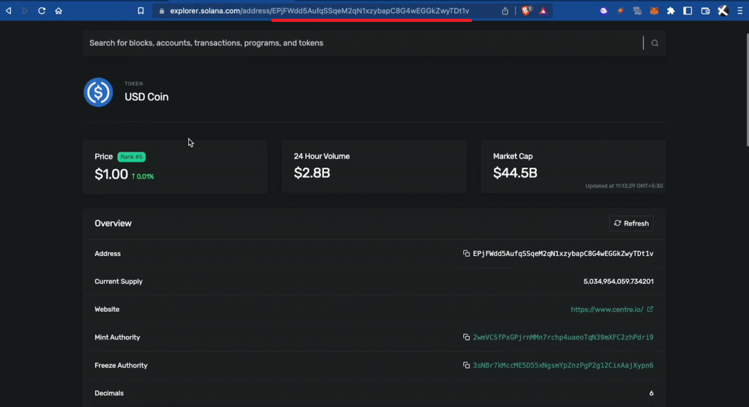Copy the token address with its copy icon
Image resolution: width=749 pixels, height=407 pixels.
[x=466, y=253]
